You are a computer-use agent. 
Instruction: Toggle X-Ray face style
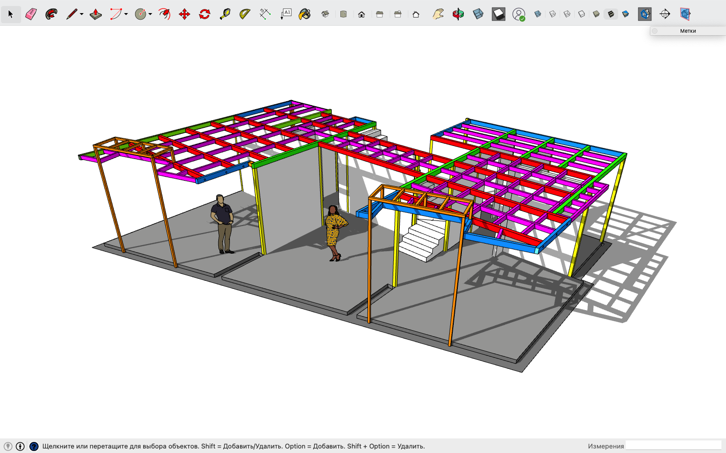[x=538, y=14]
